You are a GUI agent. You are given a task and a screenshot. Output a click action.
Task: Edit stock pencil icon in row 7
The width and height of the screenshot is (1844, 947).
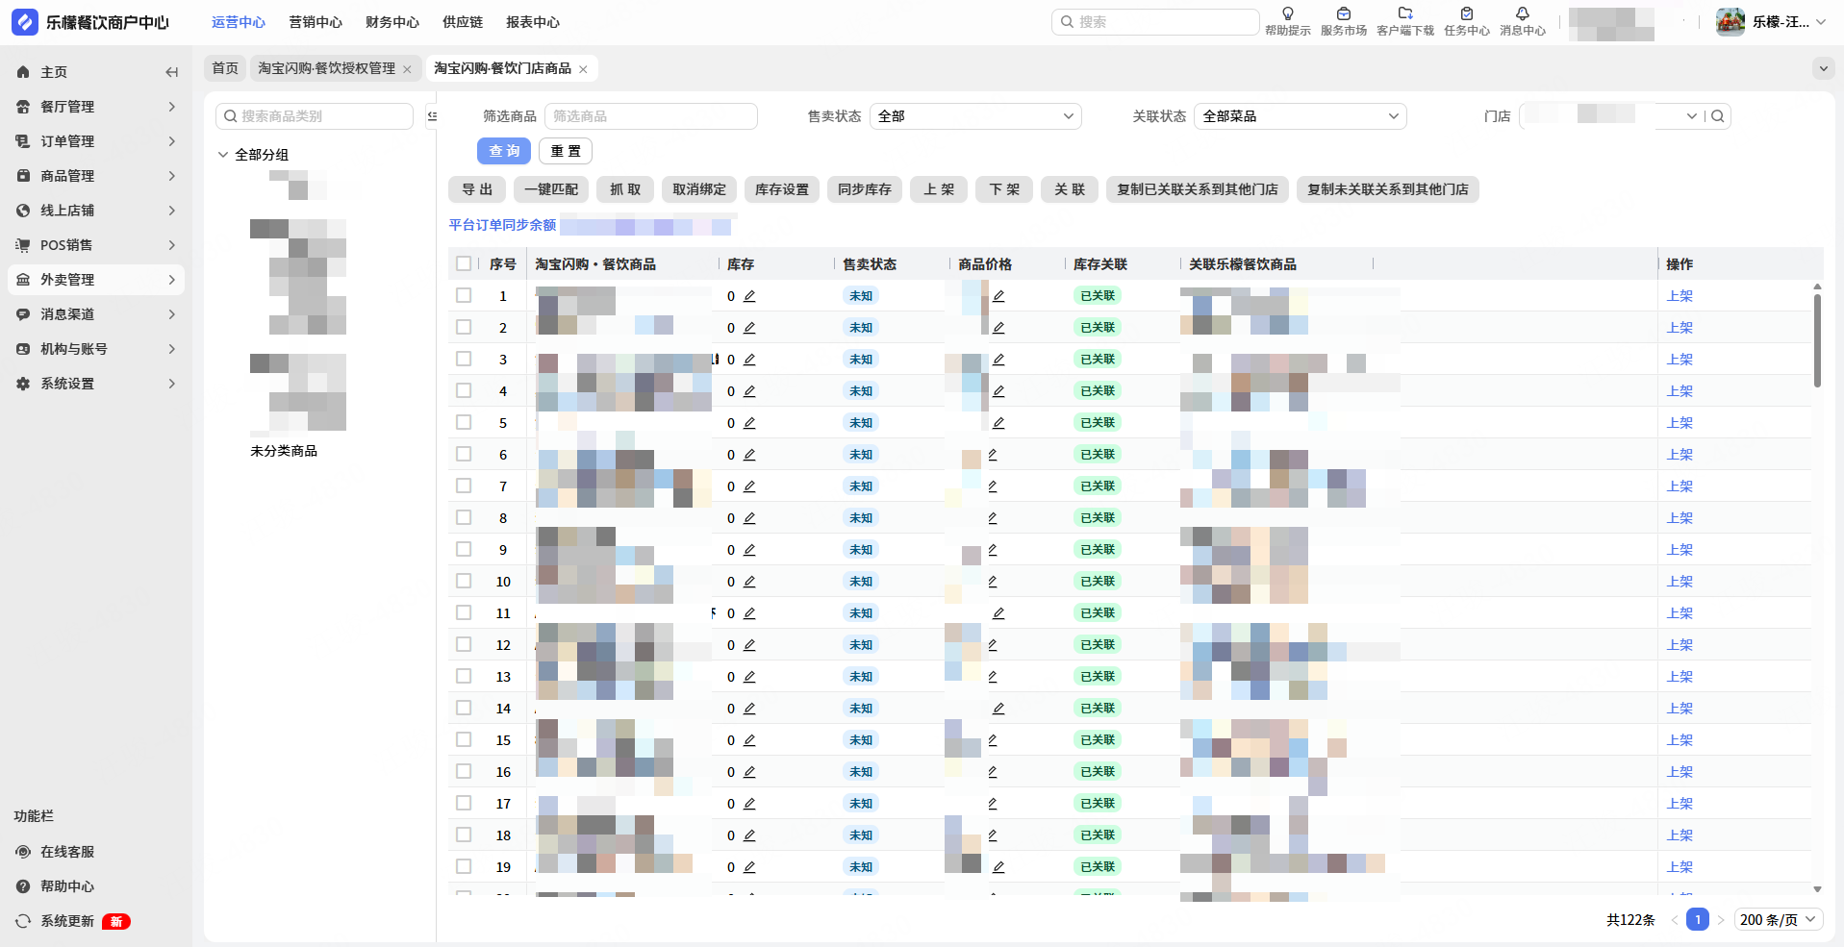(x=749, y=486)
